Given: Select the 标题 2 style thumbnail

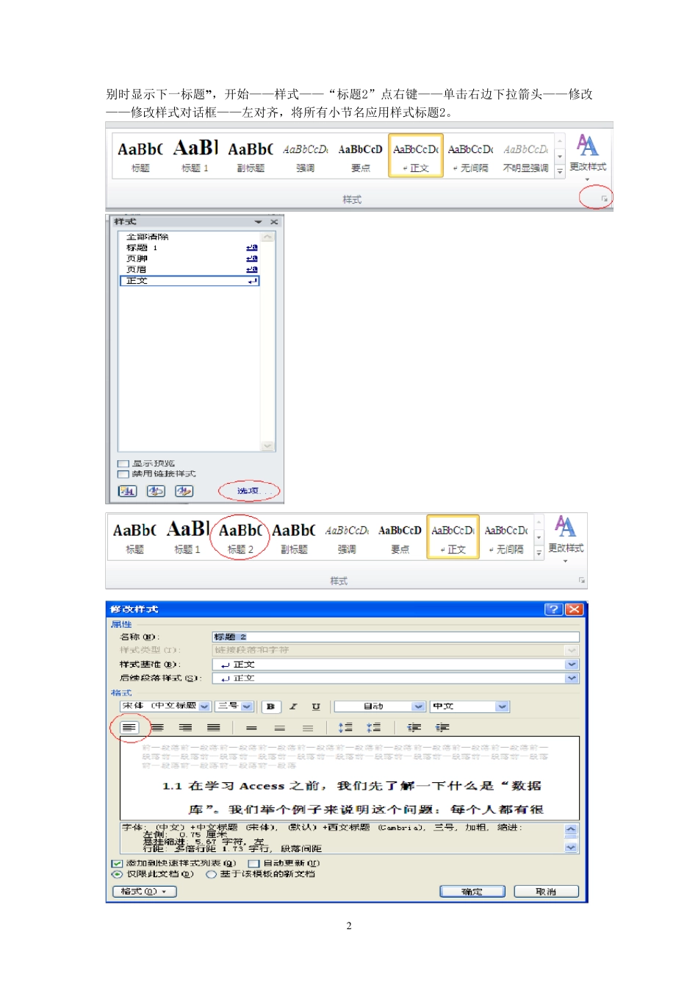Looking at the screenshot, I should tap(240, 537).
